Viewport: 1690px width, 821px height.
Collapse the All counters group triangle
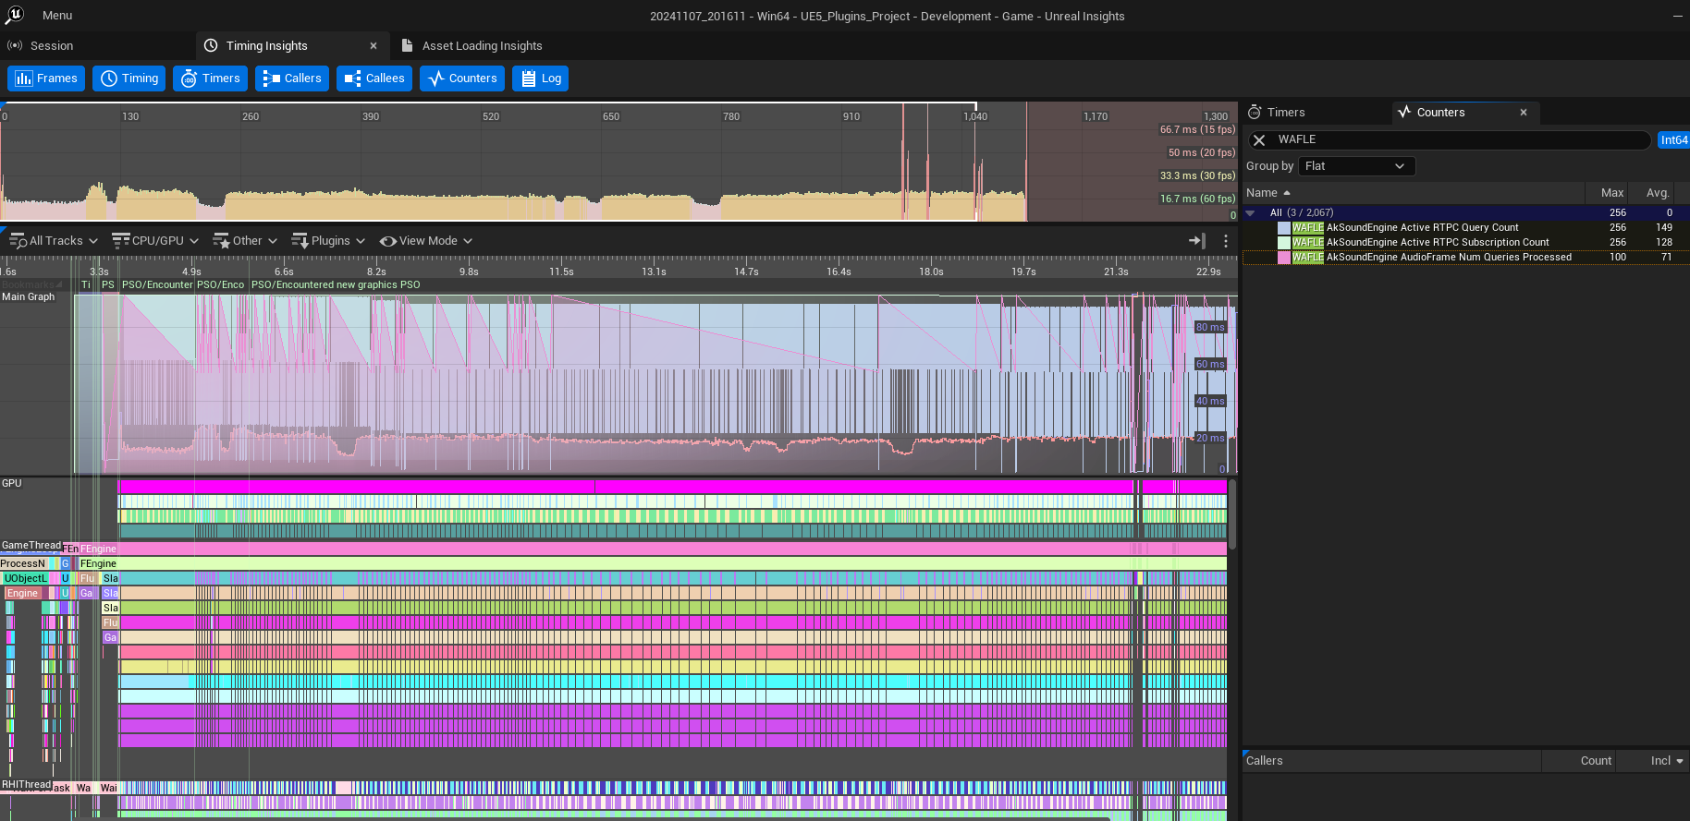pos(1251,213)
